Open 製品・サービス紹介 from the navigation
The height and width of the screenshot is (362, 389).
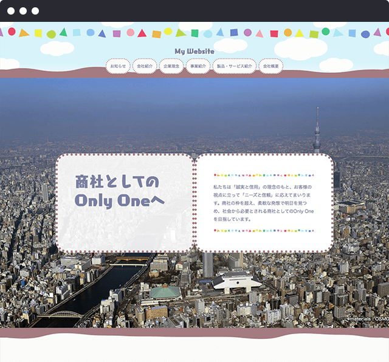[235, 66]
